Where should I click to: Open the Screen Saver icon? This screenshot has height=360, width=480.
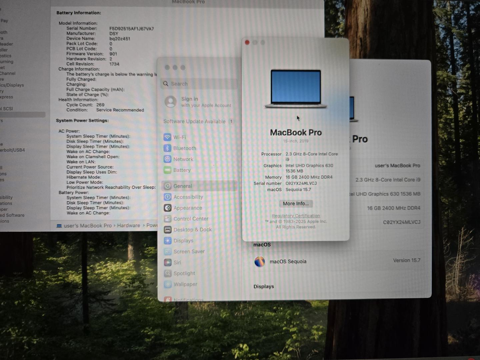(x=168, y=251)
